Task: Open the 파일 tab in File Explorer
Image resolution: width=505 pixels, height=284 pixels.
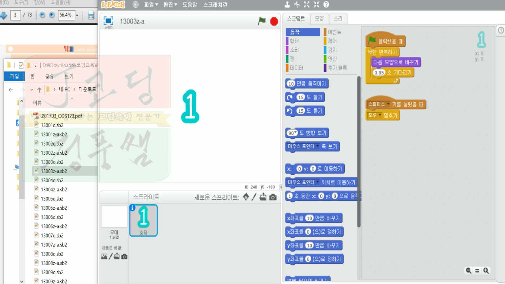Action: [14, 77]
